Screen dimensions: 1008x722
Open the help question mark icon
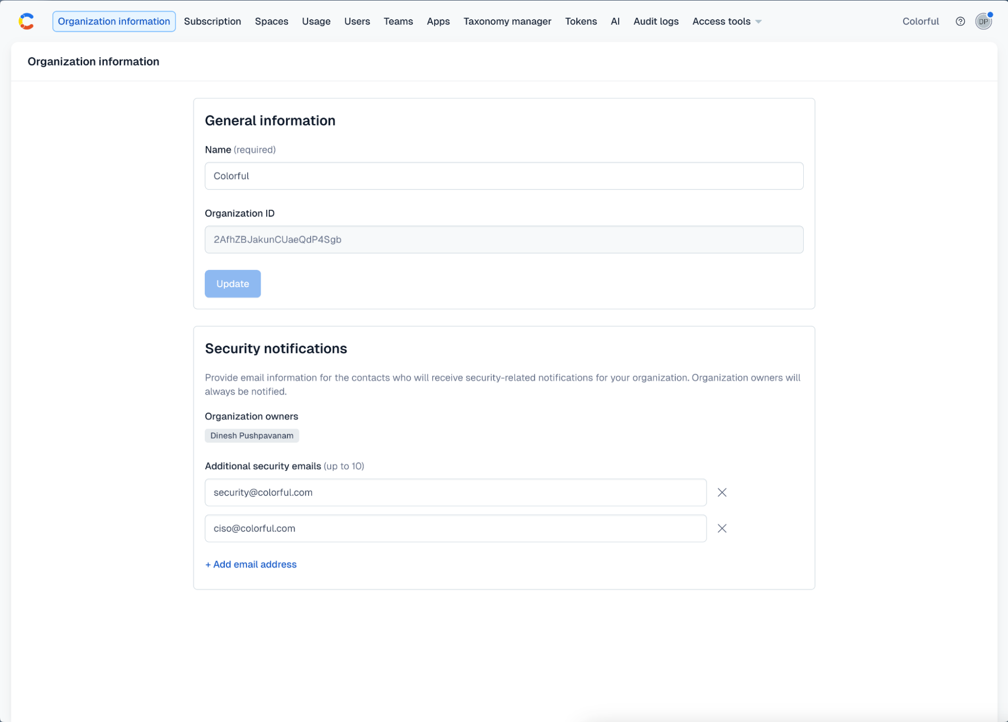tap(960, 21)
